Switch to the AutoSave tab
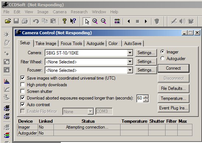This screenshot has width=202, height=143. pos(133,43)
